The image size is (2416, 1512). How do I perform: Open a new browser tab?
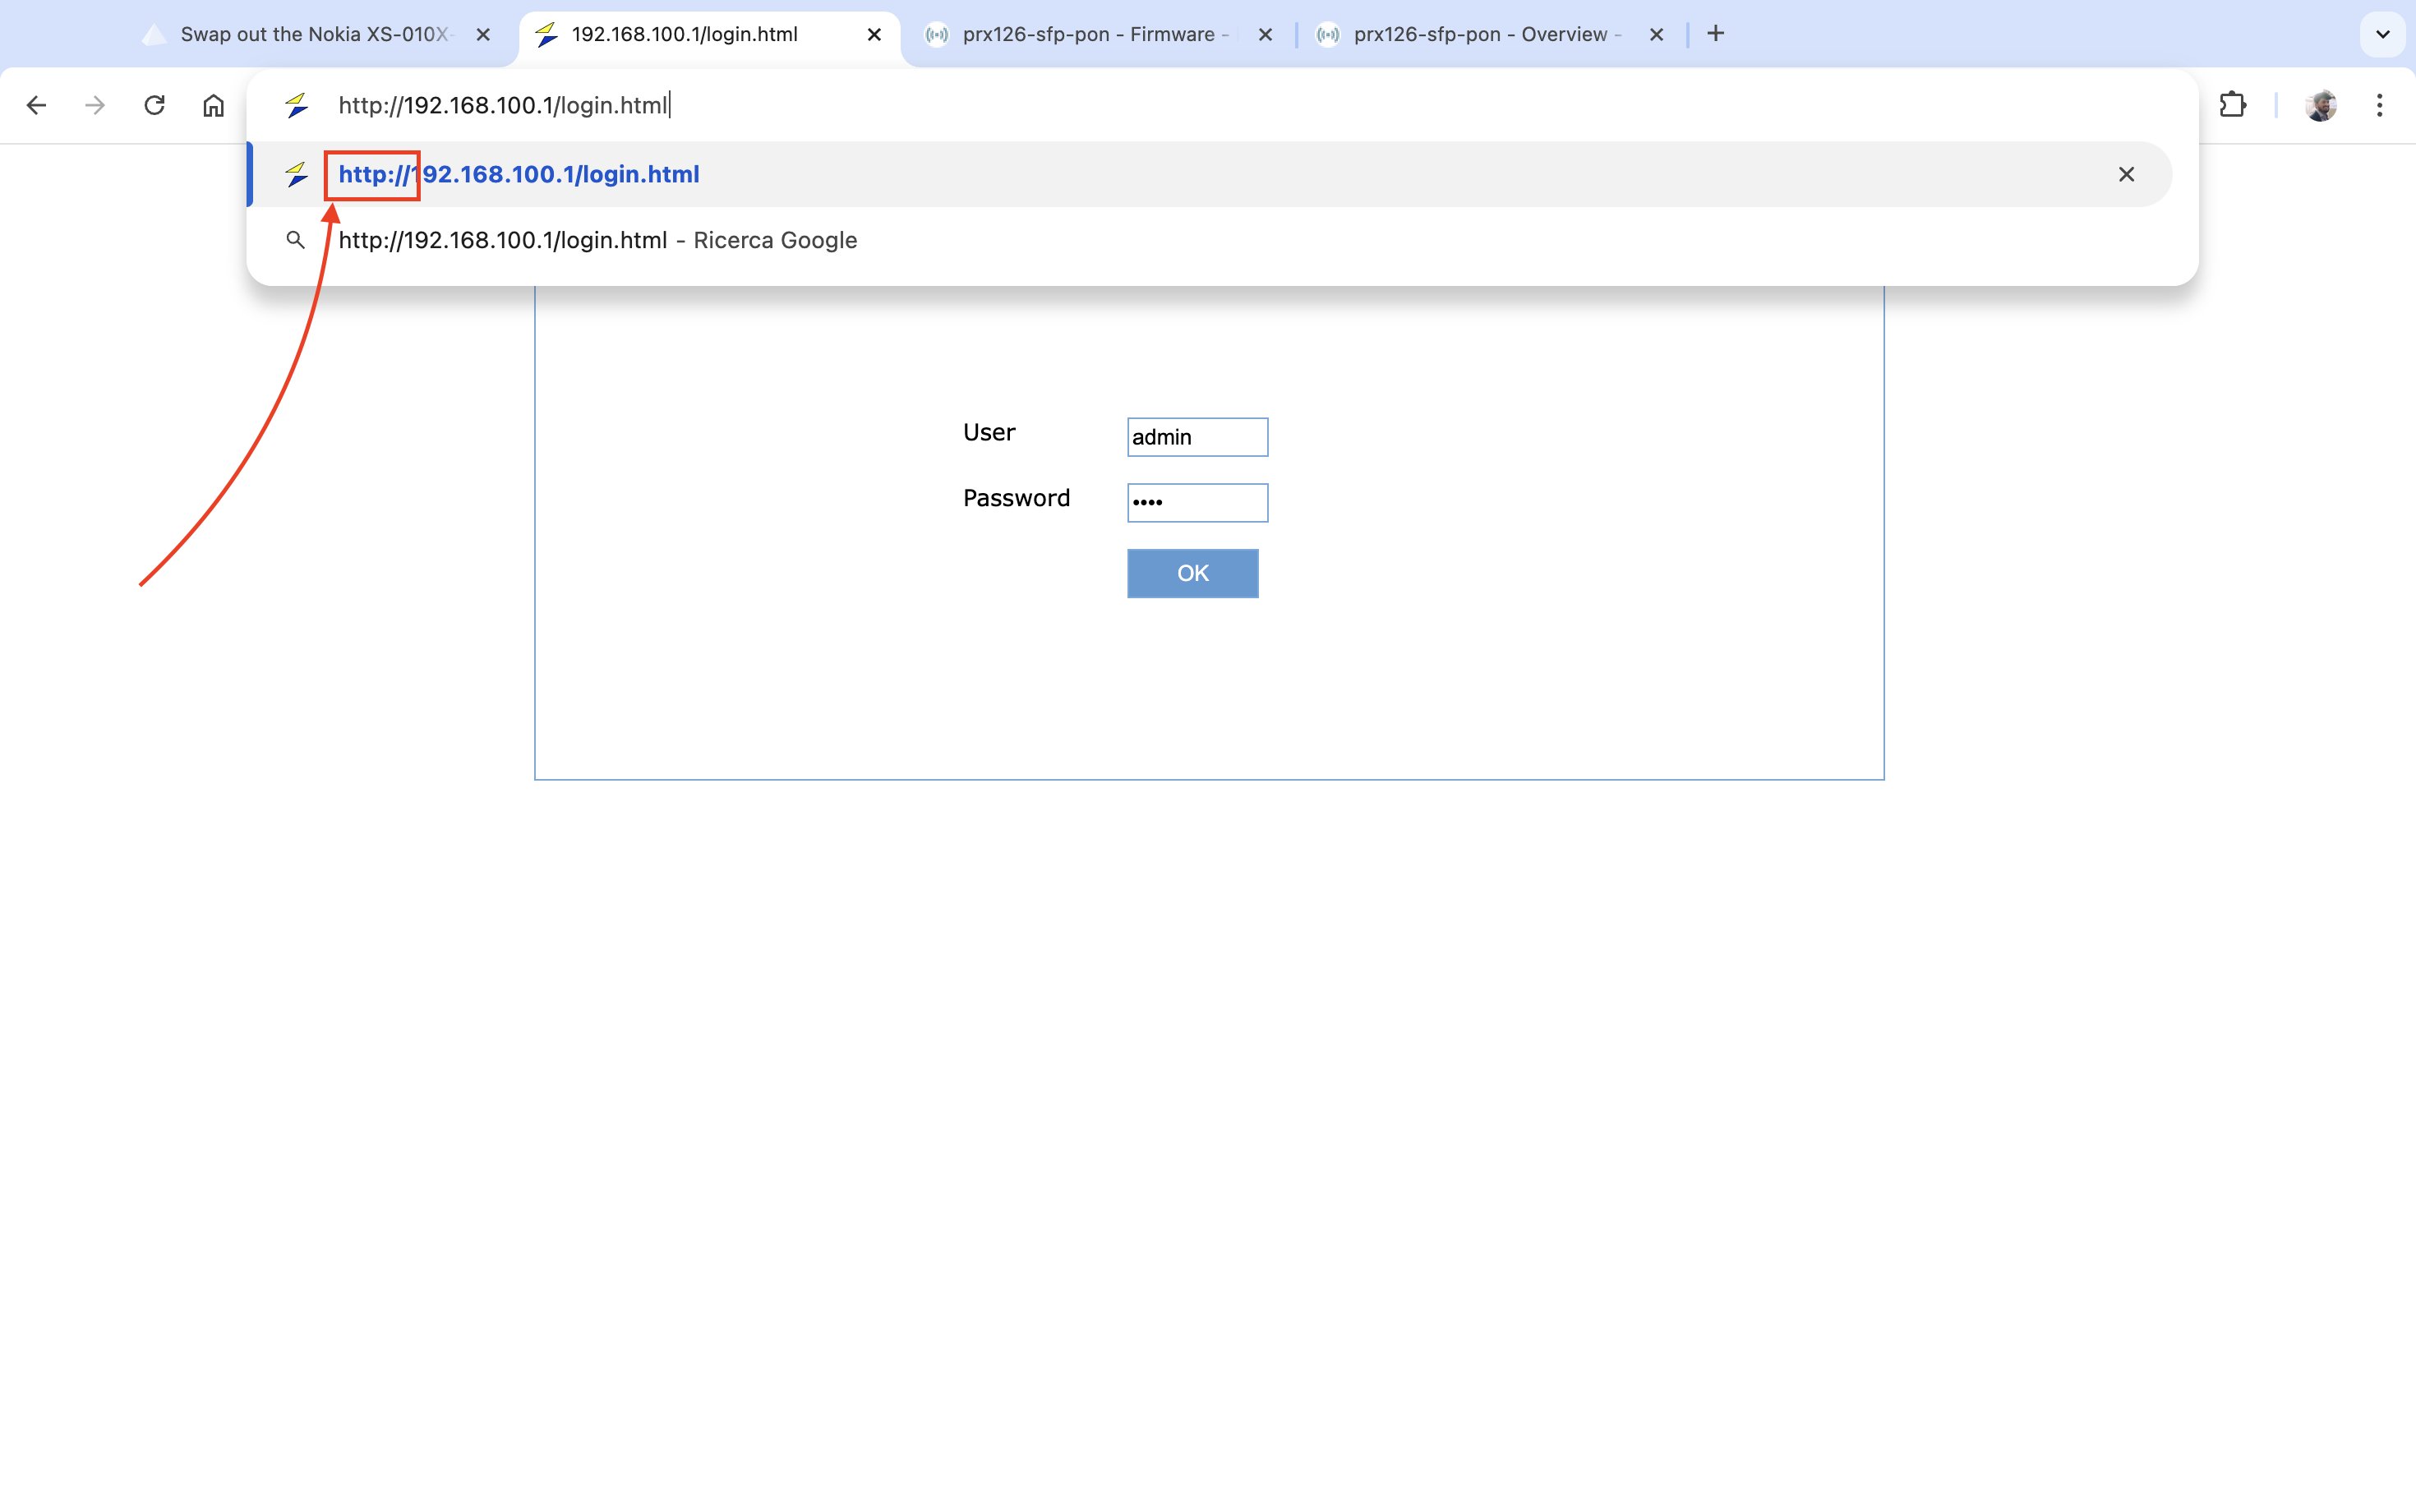coord(1715,34)
